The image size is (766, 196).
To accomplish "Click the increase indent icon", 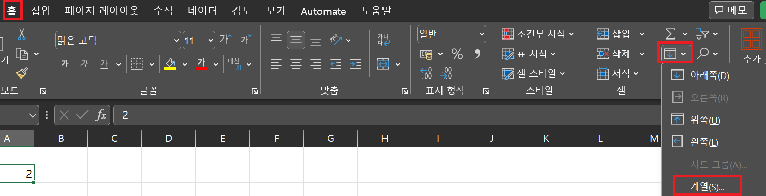I will [356, 64].
